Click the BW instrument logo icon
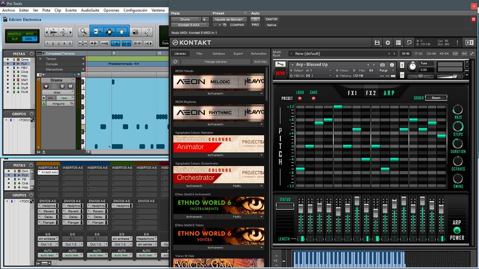This screenshot has height=269, width=479. [x=281, y=73]
